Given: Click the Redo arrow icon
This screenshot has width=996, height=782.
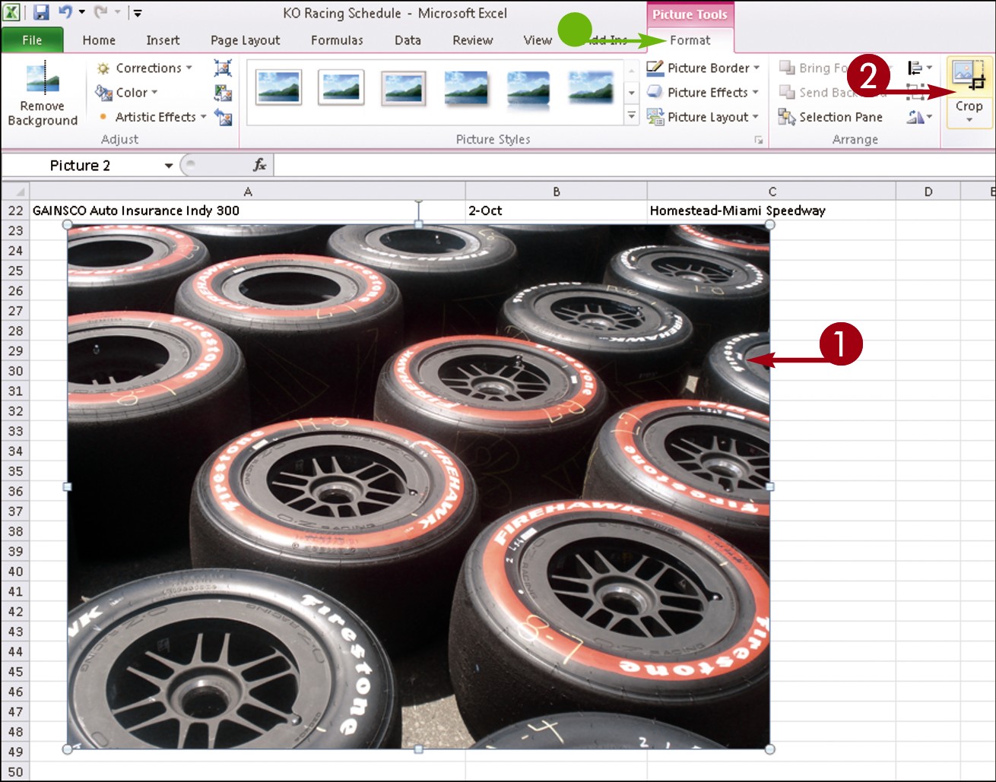Looking at the screenshot, I should (100, 13).
